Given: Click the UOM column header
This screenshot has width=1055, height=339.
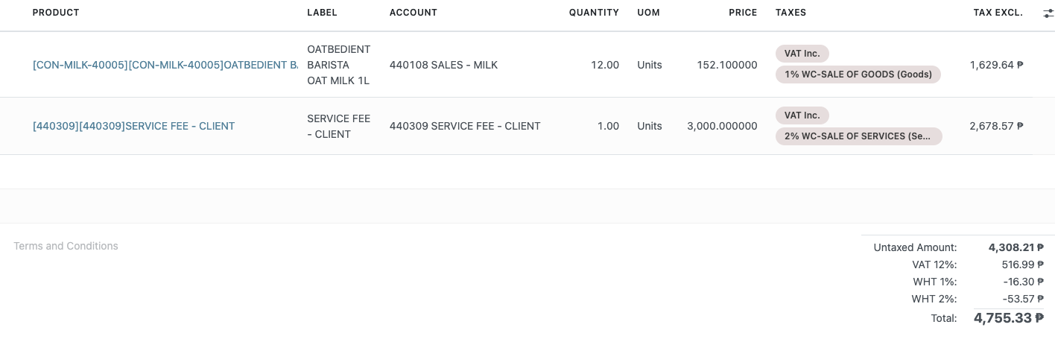Looking at the screenshot, I should tap(648, 13).
